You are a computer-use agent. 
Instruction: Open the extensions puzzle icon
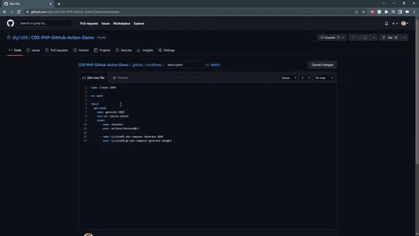point(386,12)
